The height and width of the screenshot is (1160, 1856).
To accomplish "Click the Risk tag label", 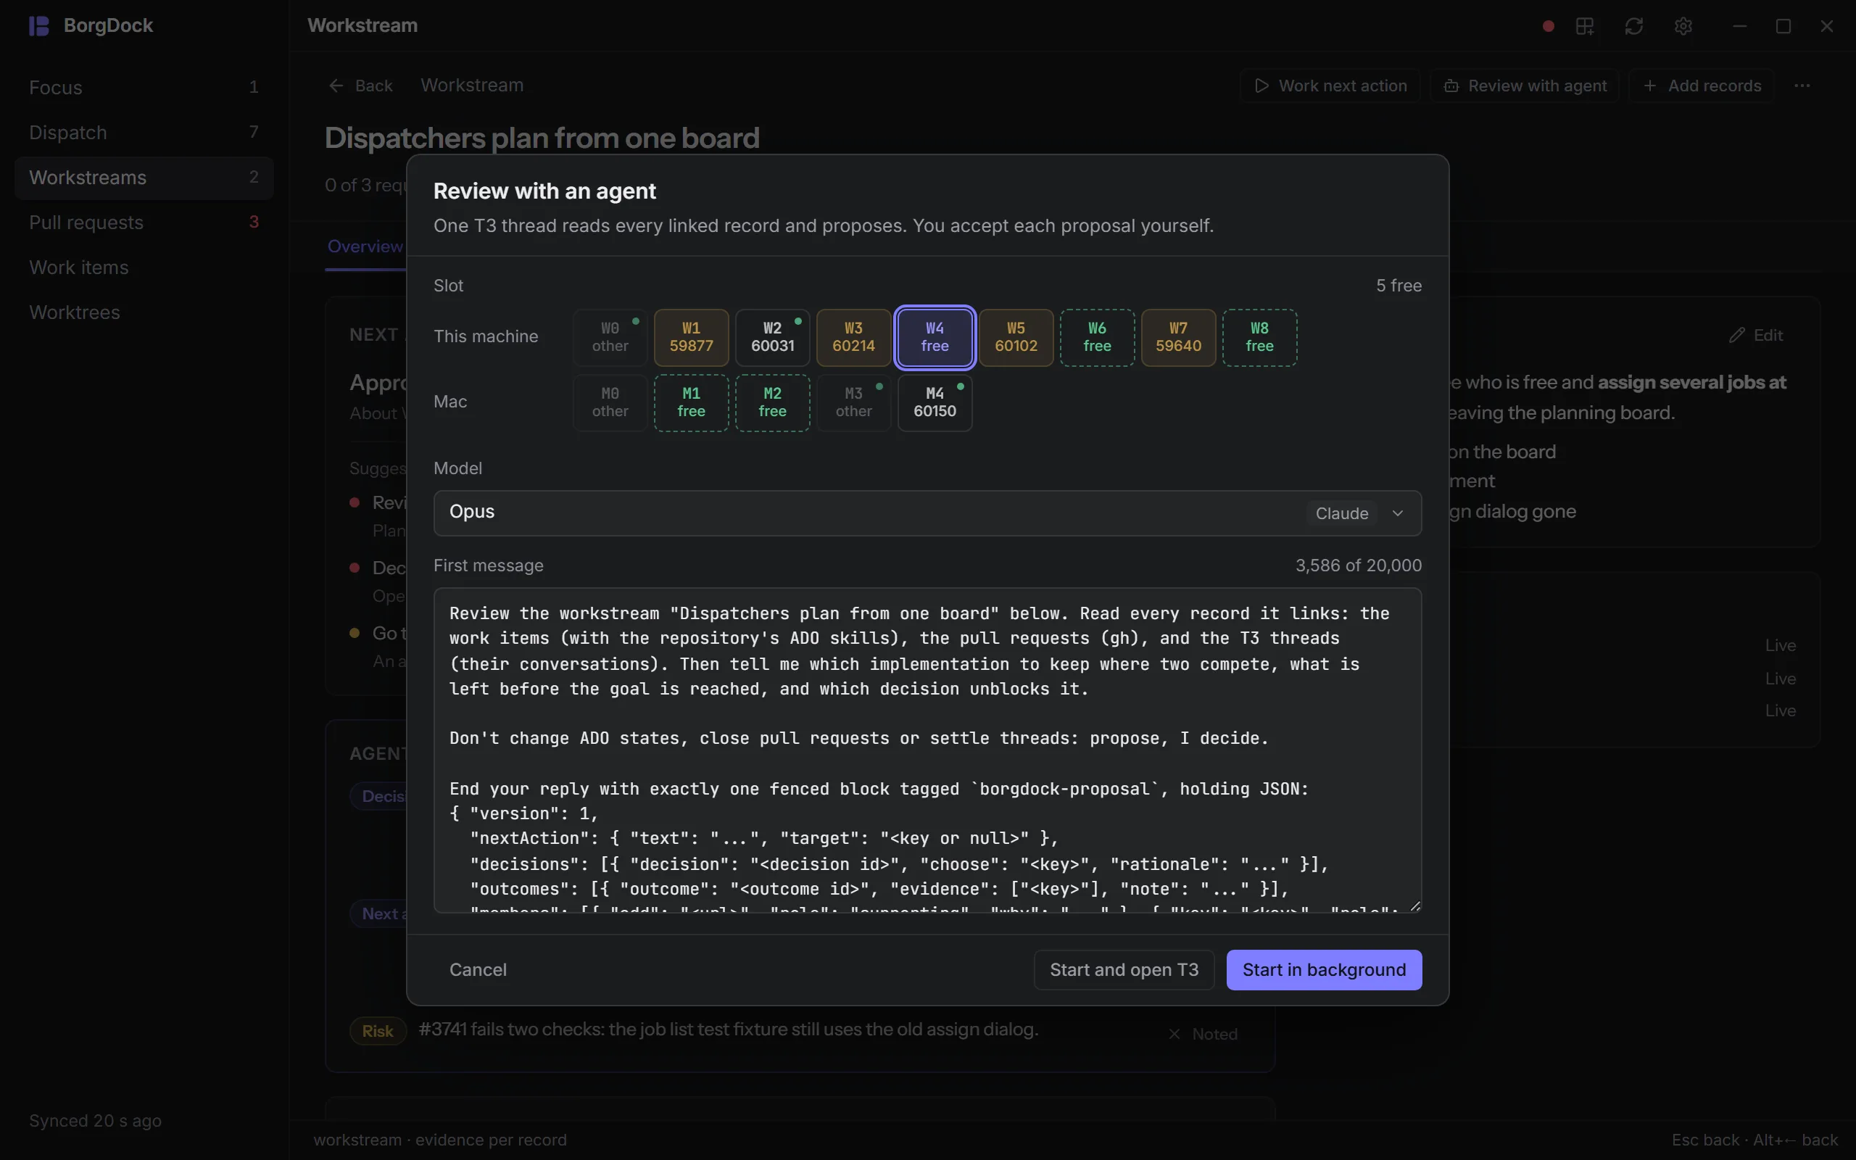I will tap(377, 1031).
